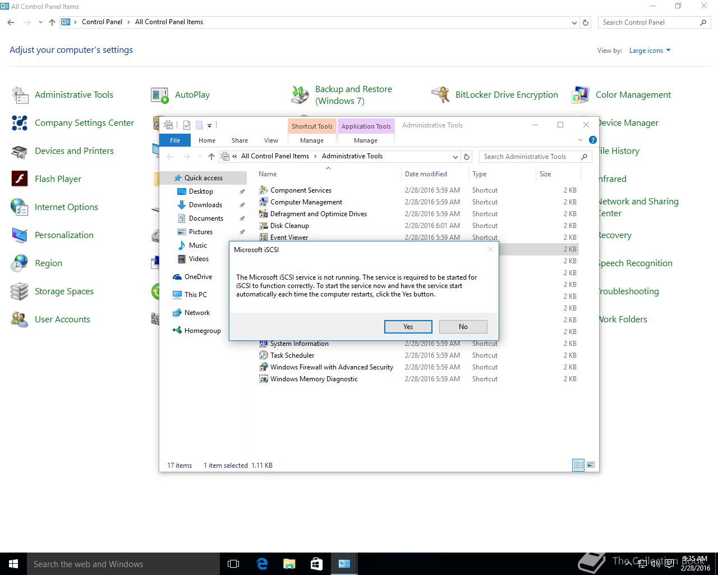Switch to details view layout icon
This screenshot has height=575, width=718.
point(578,465)
